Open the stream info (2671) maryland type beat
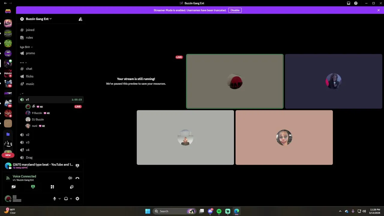The height and width of the screenshot is (216, 384). tap(43, 165)
